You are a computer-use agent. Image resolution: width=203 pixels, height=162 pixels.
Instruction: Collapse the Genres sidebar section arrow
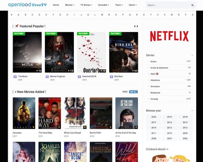192,55
